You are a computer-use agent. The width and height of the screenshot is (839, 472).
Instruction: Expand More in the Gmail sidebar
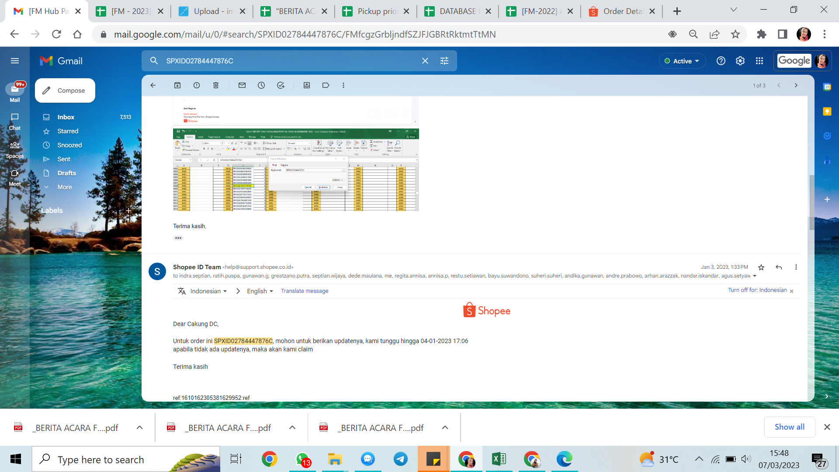(65, 187)
